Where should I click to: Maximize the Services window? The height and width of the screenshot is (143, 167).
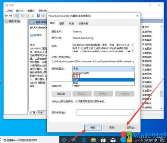150,5
